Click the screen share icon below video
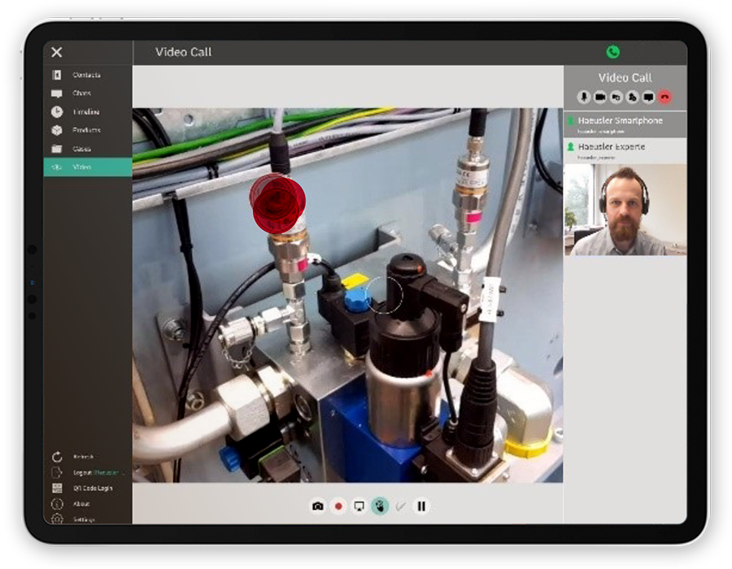This screenshot has height=569, width=732. pos(359,506)
